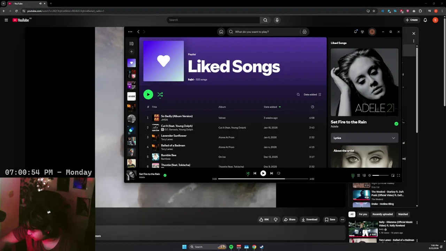This screenshot has height=251, width=446.
Task: Click album link Alone At Prom for Ballad of a Badman
Action: coord(226,147)
